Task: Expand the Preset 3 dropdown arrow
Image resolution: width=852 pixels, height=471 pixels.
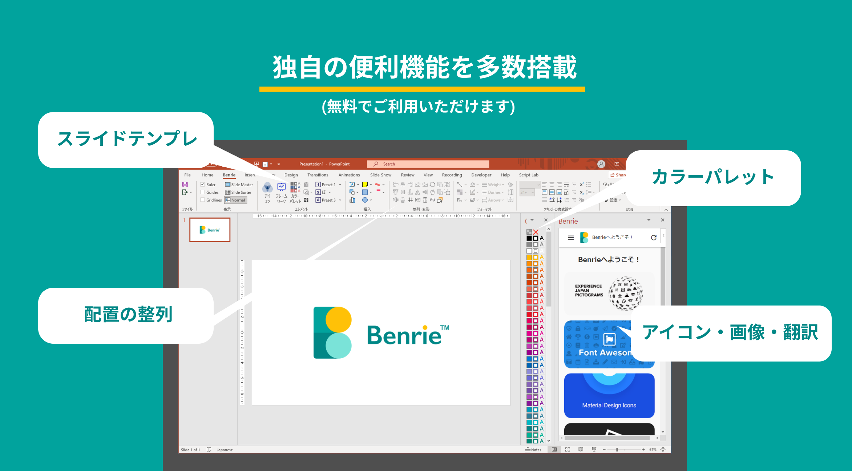Action: (x=340, y=200)
